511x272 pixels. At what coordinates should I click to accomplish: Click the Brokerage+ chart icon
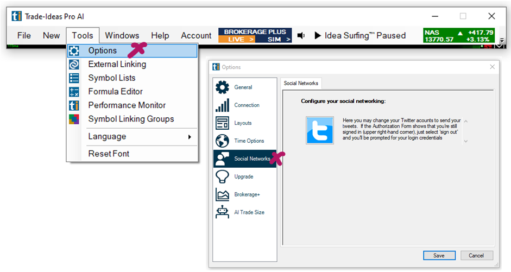(x=222, y=194)
